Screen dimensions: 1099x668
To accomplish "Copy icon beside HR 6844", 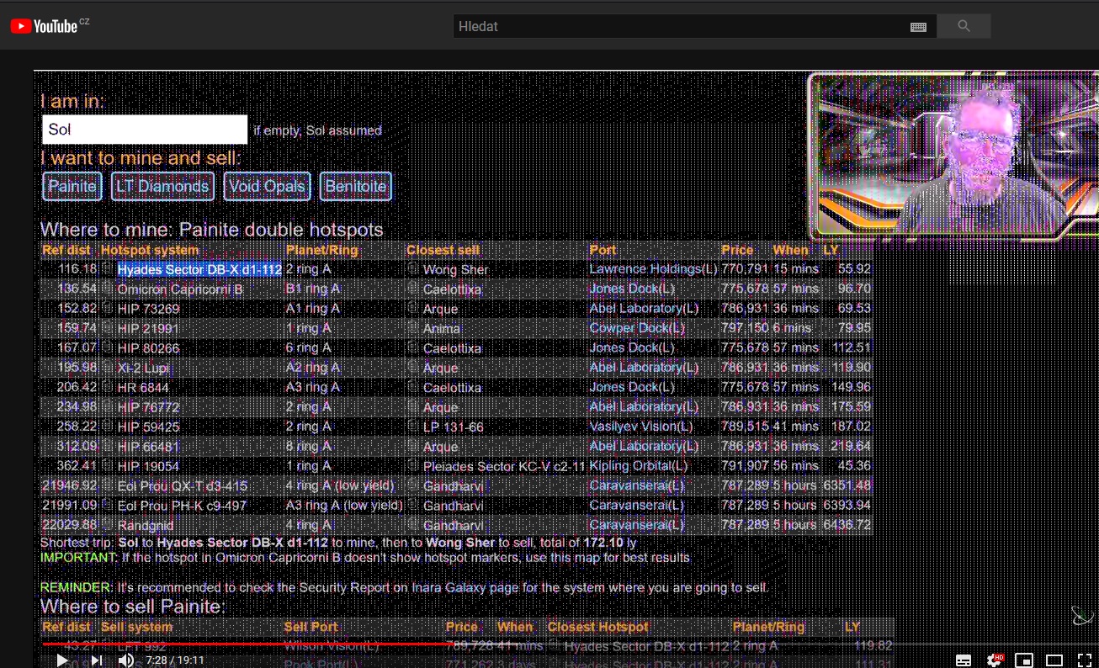I will [107, 387].
